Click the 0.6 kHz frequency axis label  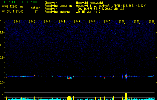[x=2, y=95]
